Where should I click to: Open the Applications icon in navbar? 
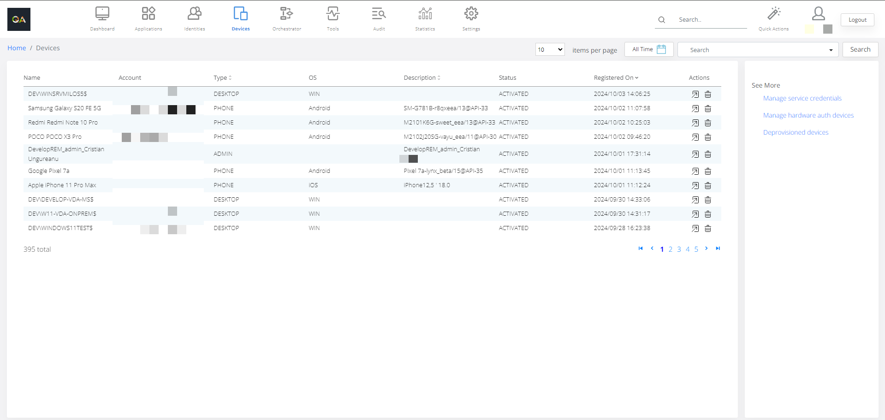(148, 18)
